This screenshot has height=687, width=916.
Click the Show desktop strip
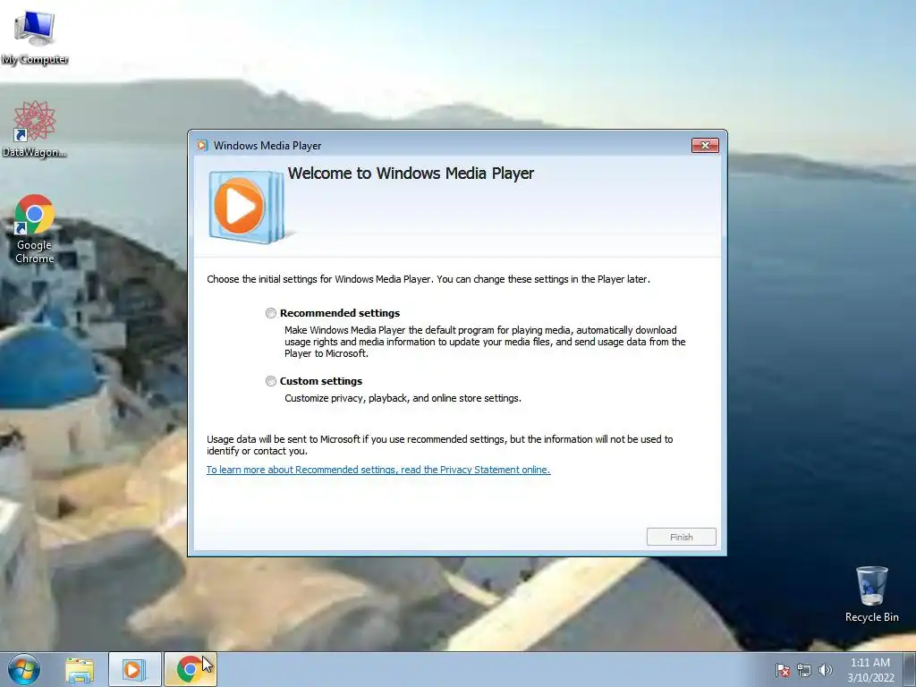pos(910,669)
